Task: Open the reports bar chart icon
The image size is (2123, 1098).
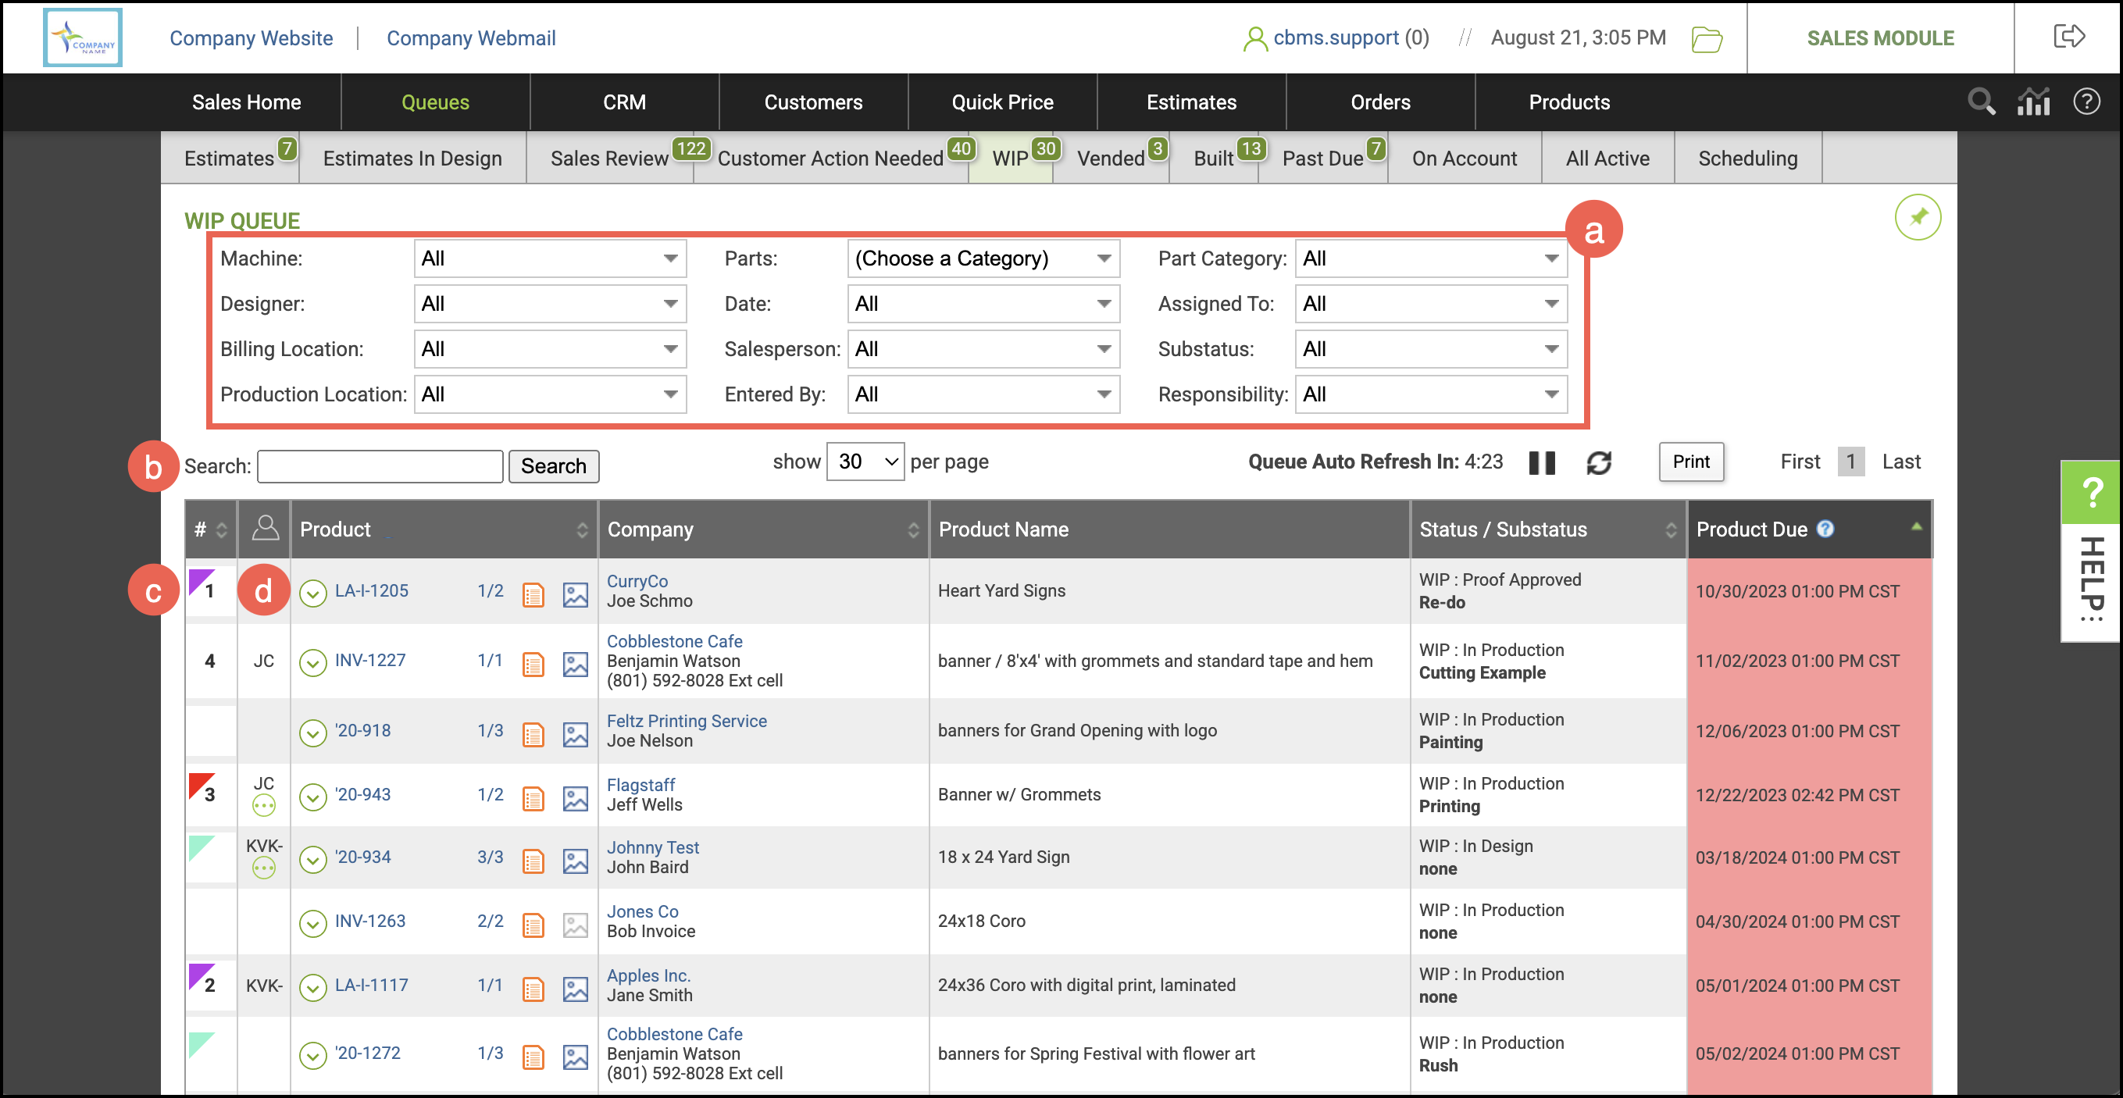Action: [x=2032, y=102]
